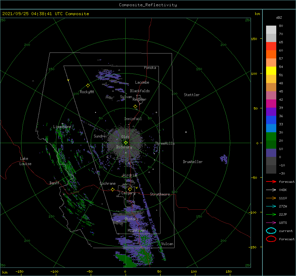296x276 pixels.
Task: Click white plus marker south of Stettler
Action: click(186, 132)
